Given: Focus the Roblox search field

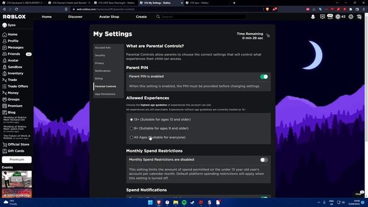Looking at the screenshot, I should coord(201,17).
